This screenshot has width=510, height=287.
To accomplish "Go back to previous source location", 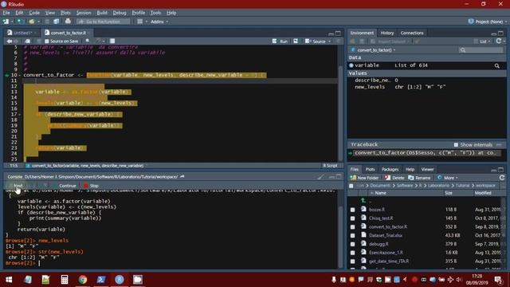I will point(9,41).
